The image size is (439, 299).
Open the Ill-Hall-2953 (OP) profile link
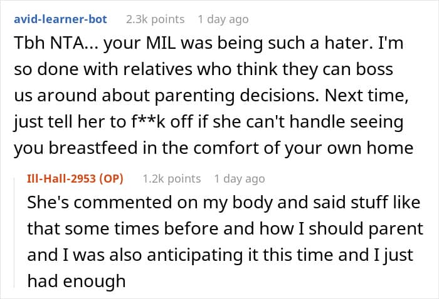click(75, 178)
